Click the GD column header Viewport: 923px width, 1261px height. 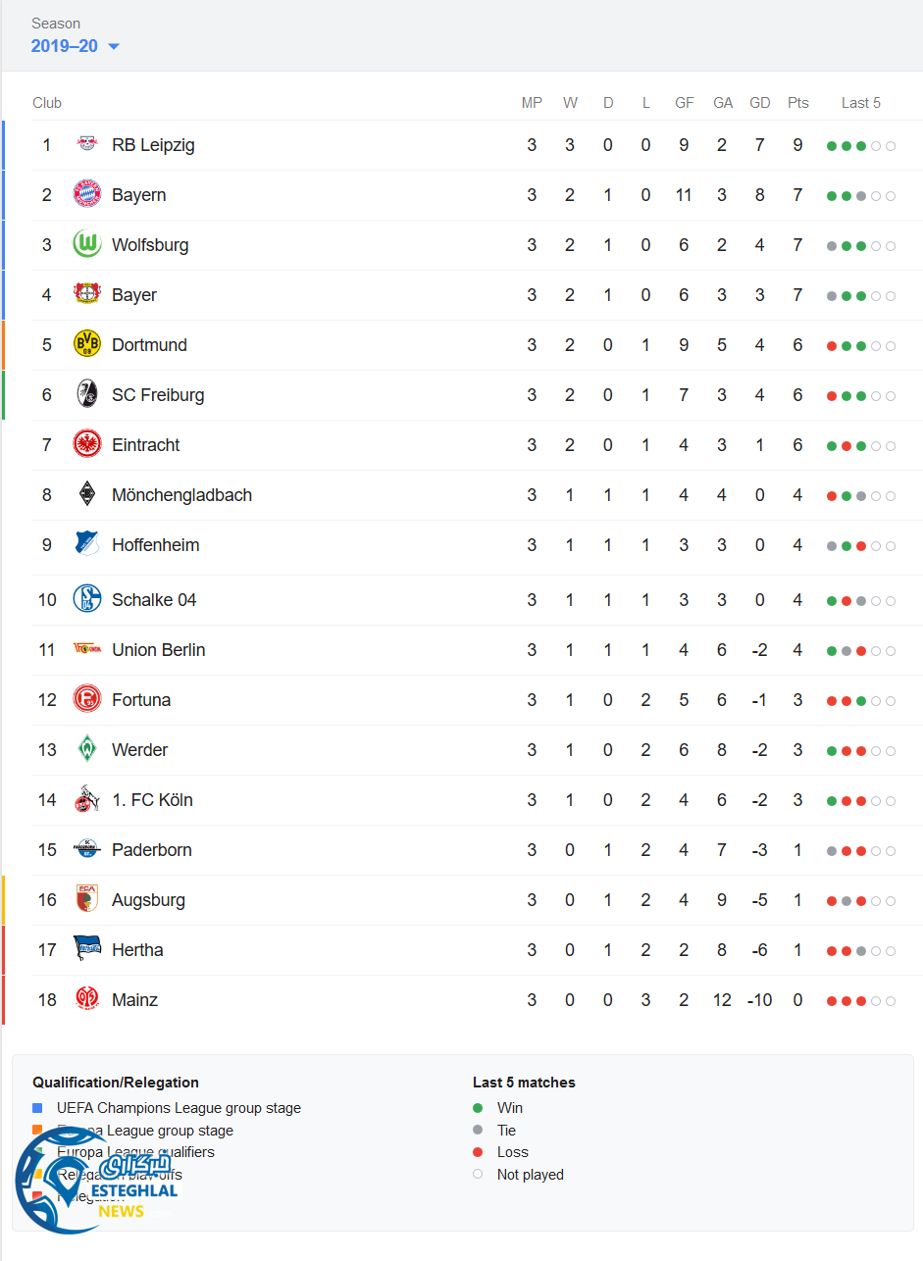(x=759, y=103)
